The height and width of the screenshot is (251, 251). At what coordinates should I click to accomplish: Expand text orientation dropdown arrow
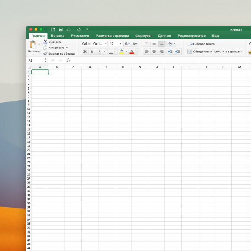(x=174, y=44)
